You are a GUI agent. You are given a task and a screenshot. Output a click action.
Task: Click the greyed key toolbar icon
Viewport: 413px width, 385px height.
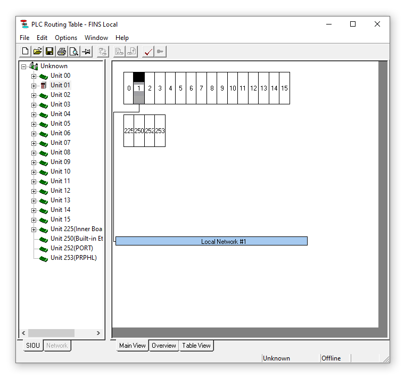click(160, 51)
